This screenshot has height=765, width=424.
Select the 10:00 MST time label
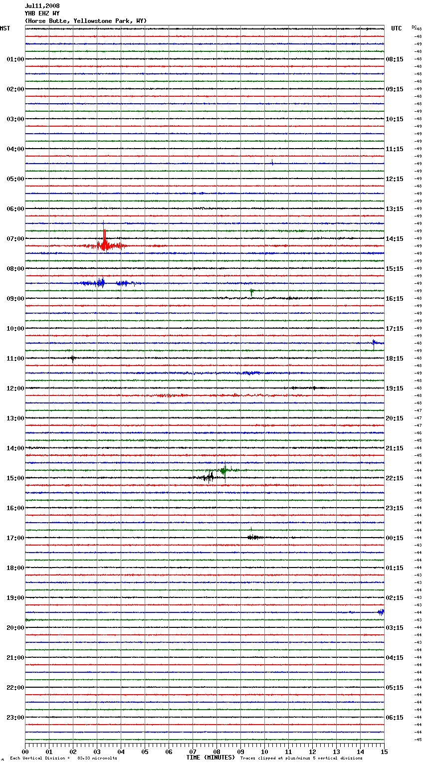click(x=15, y=329)
